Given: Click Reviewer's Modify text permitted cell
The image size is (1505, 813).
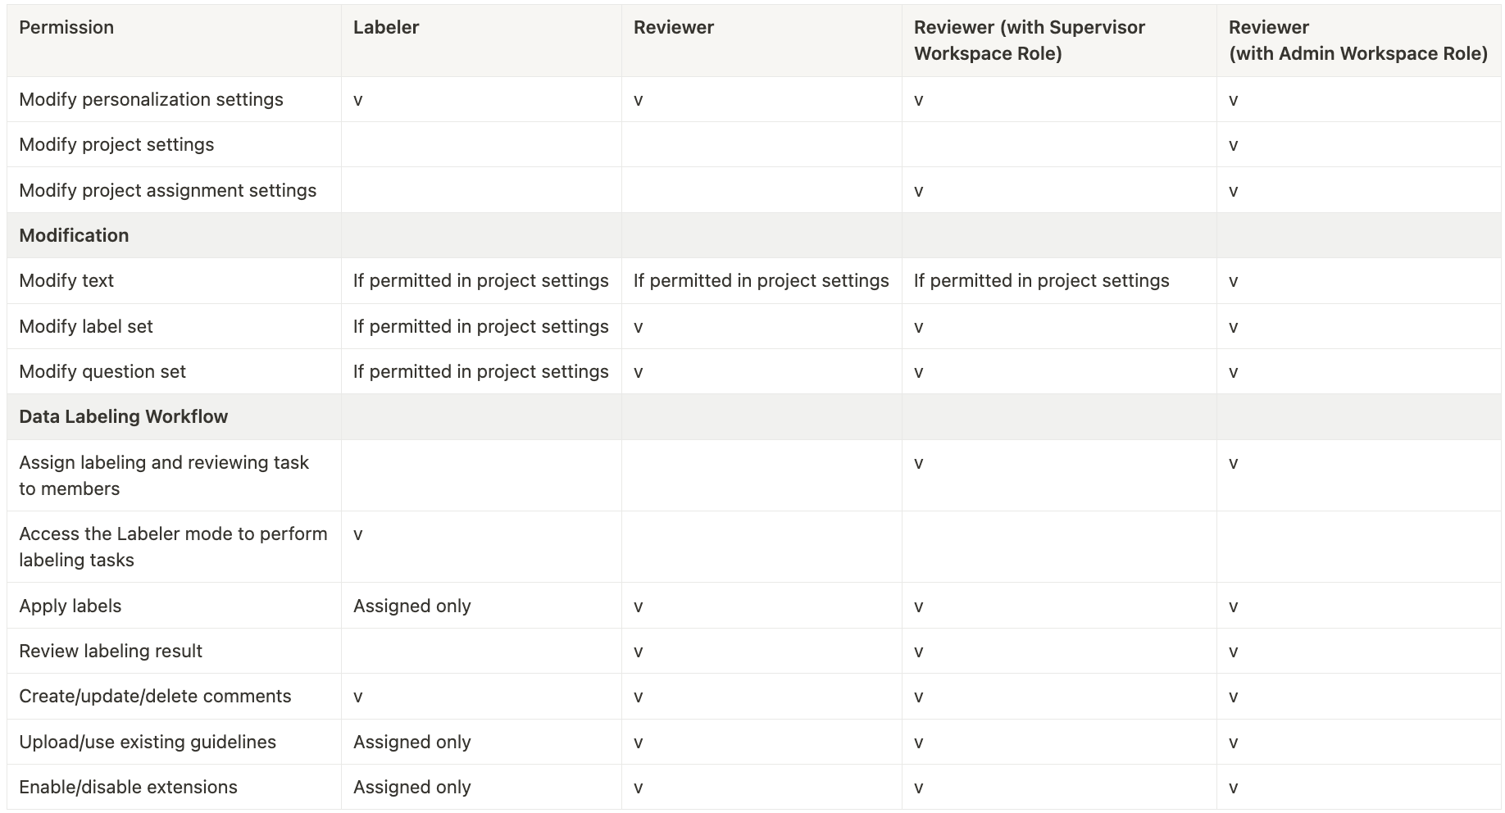Looking at the screenshot, I should click(x=761, y=280).
